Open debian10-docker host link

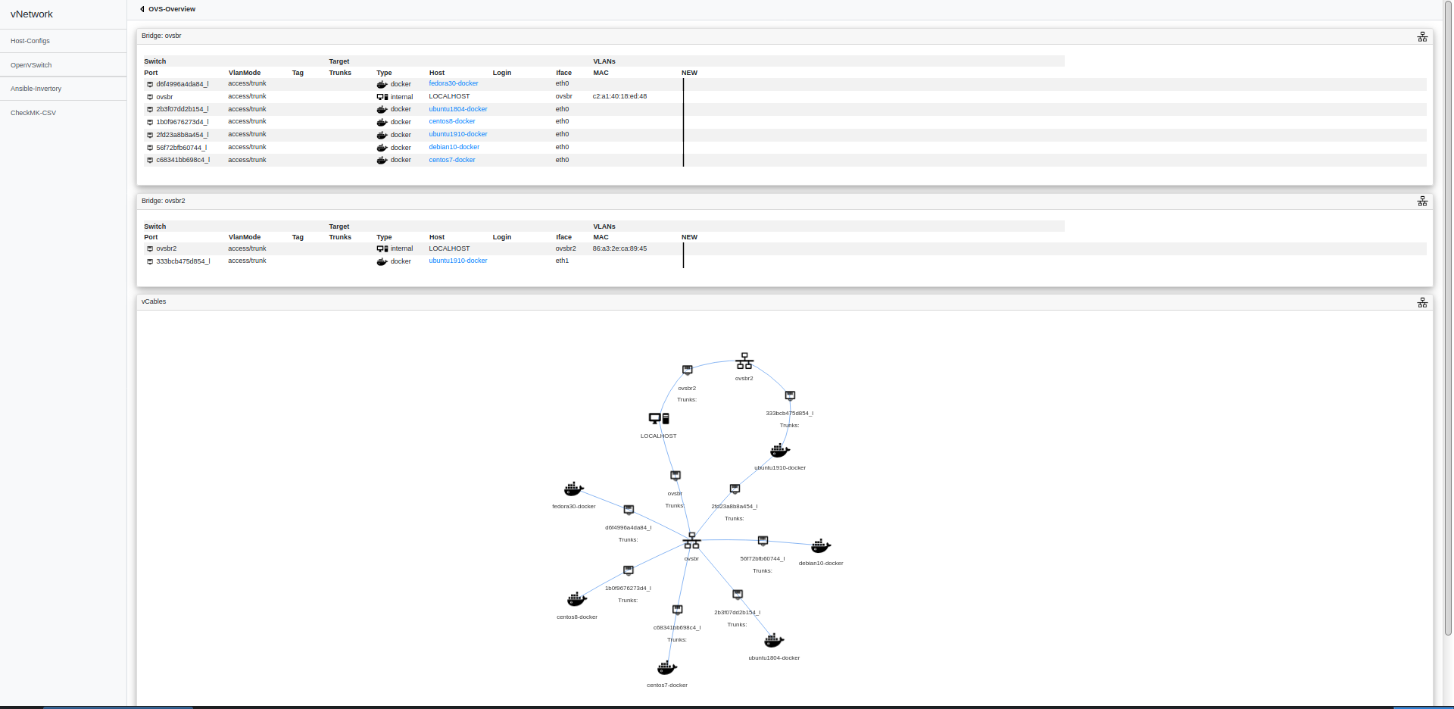(454, 147)
